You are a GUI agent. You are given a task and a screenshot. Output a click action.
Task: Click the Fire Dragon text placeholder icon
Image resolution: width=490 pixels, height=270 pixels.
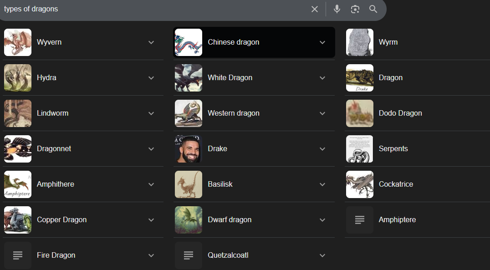[18, 255]
